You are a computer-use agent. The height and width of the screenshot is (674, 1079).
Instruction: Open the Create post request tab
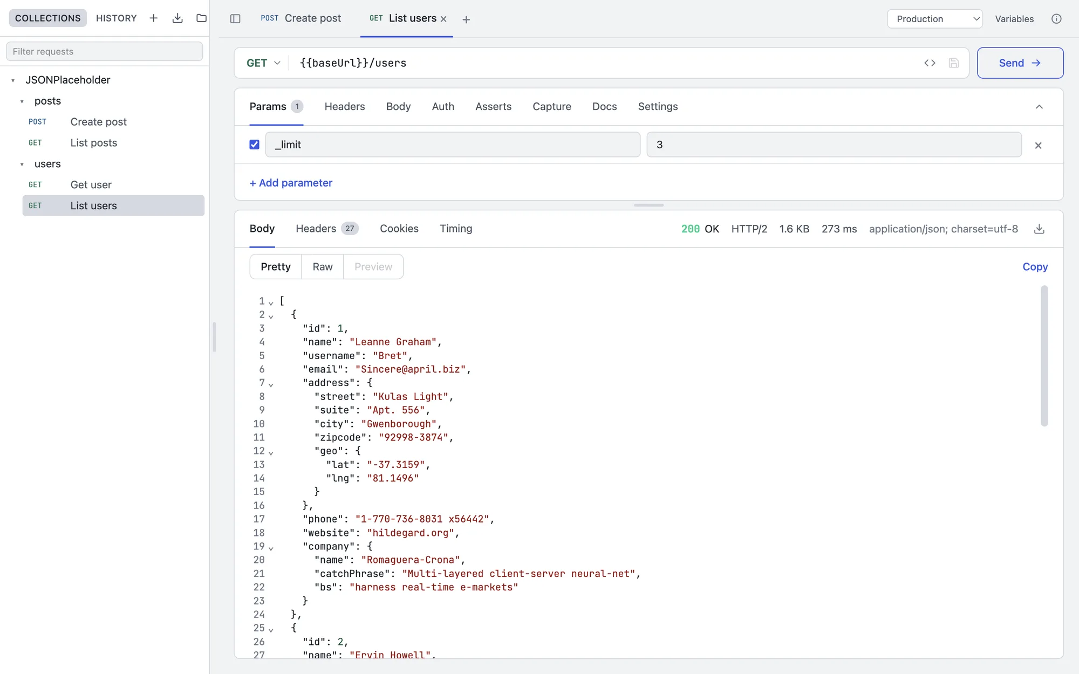click(301, 18)
